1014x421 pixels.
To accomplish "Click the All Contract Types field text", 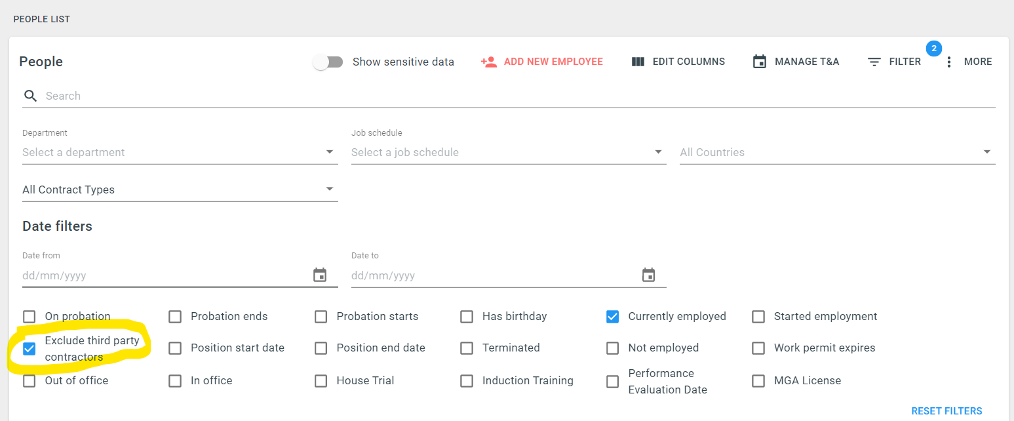I will pos(68,190).
